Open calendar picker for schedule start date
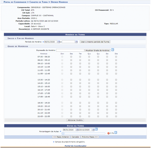The width and height of the screenshot is (151, 149). (x=59, y=42)
